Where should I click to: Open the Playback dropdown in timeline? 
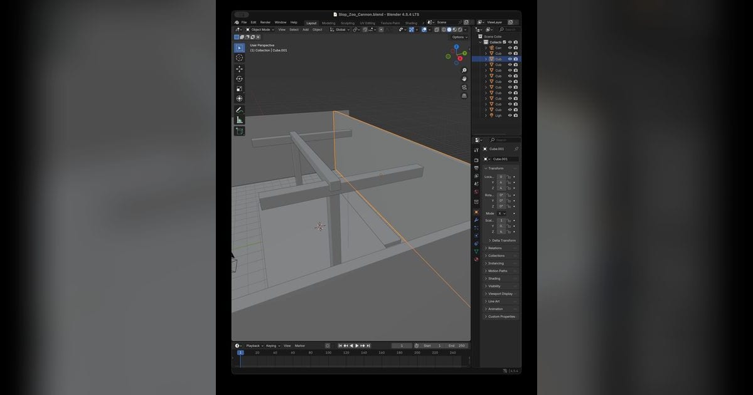pos(254,345)
